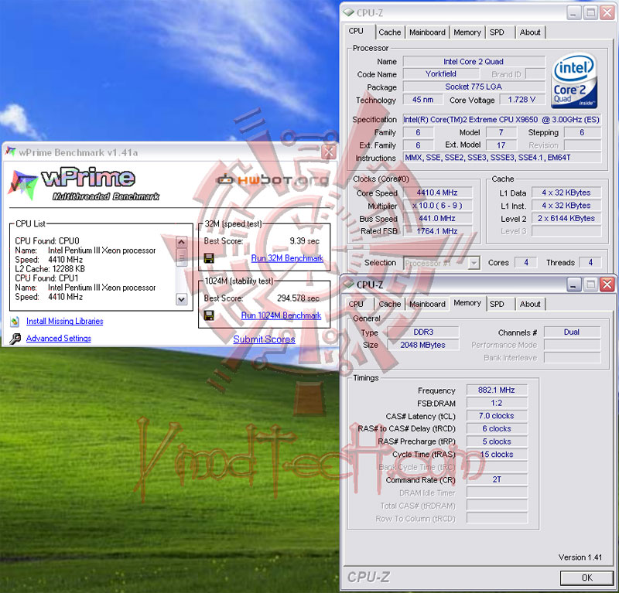The image size is (619, 593).
Task: Minimize the upper CPU-Z window
Action: (x=574, y=12)
